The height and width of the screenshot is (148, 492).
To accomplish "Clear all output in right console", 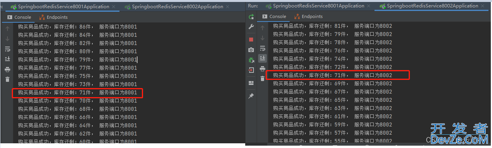I will [x=263, y=79].
